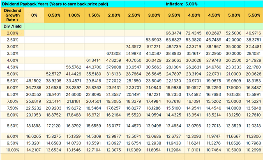The width and height of the screenshot is (263, 160).
Task: Select the 2.00% growth rate column header
Action: click(x=114, y=15)
